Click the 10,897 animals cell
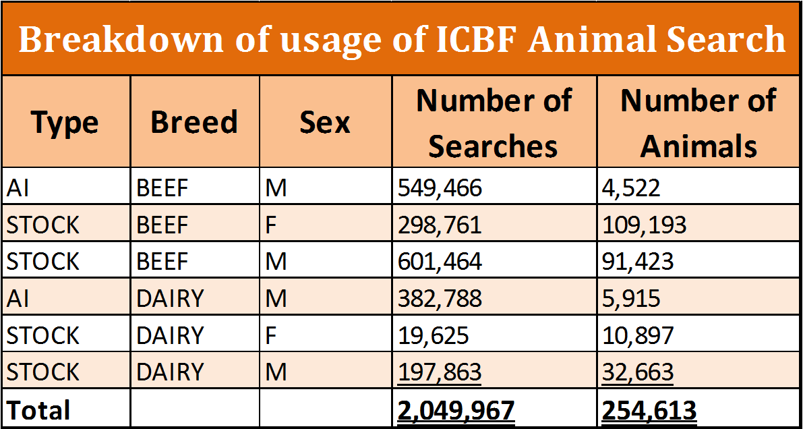The width and height of the screenshot is (803, 429). pyautogui.click(x=698, y=336)
